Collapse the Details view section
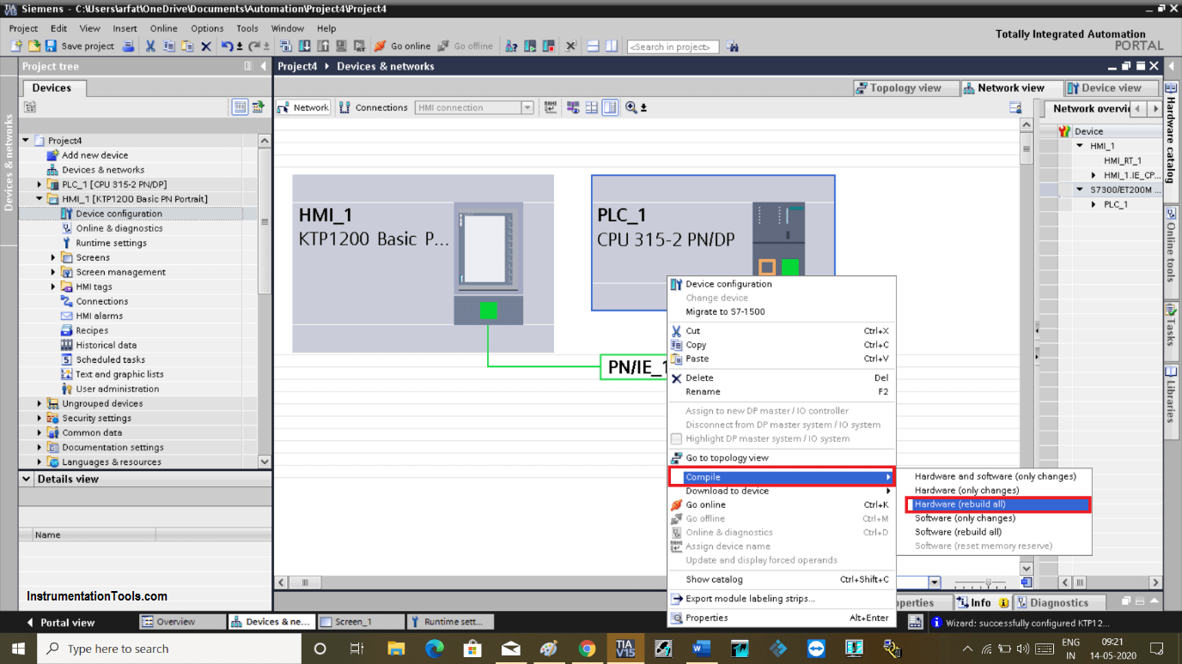Image resolution: width=1182 pixels, height=664 pixels. tap(27, 479)
